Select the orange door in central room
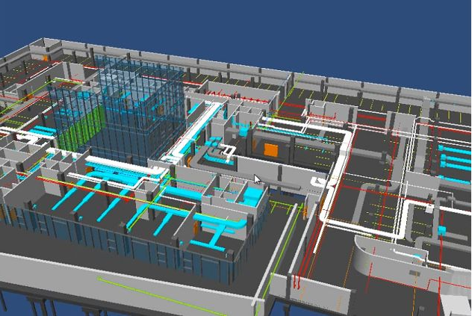Viewport: 472px width, 316px height. tap(270, 149)
